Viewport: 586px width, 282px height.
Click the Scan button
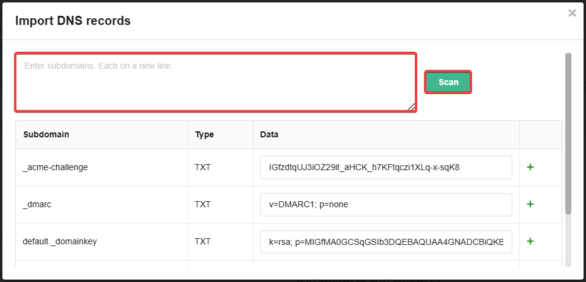tap(448, 82)
